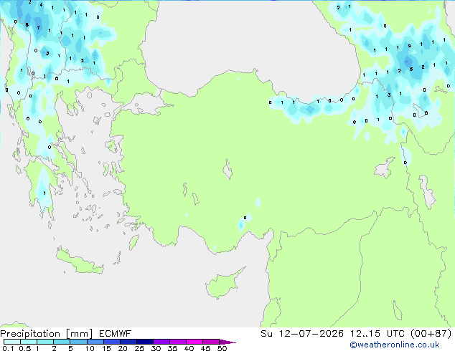
Task: Click the date 'Su 12-07-2026'
Action: coord(302,334)
